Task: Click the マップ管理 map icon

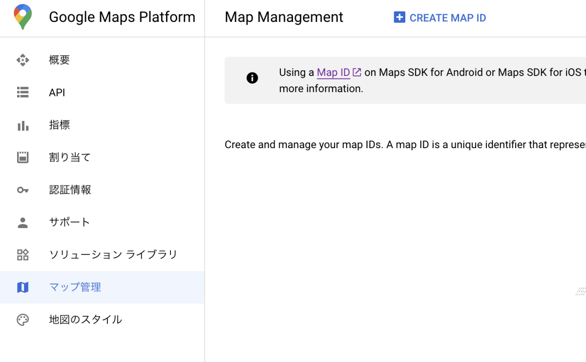Action: [23, 287]
